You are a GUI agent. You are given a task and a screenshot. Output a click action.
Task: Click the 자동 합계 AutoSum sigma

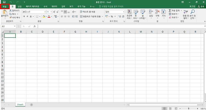pos(174,10)
